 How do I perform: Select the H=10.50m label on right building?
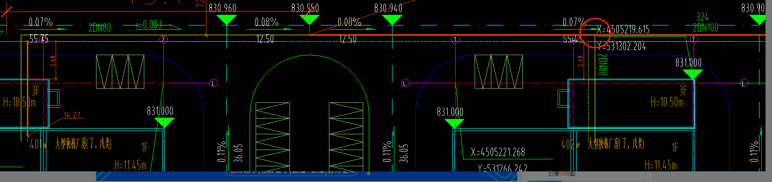(x=667, y=102)
